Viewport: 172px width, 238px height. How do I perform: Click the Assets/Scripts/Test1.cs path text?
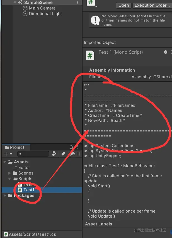[32, 234]
